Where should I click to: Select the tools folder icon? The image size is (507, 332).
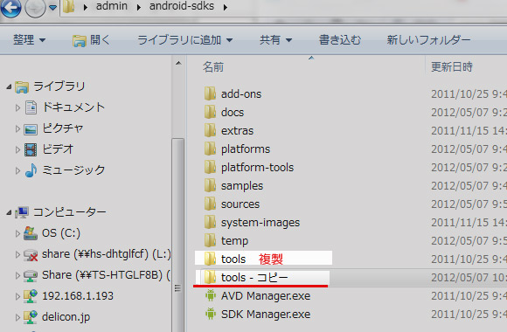point(210,259)
